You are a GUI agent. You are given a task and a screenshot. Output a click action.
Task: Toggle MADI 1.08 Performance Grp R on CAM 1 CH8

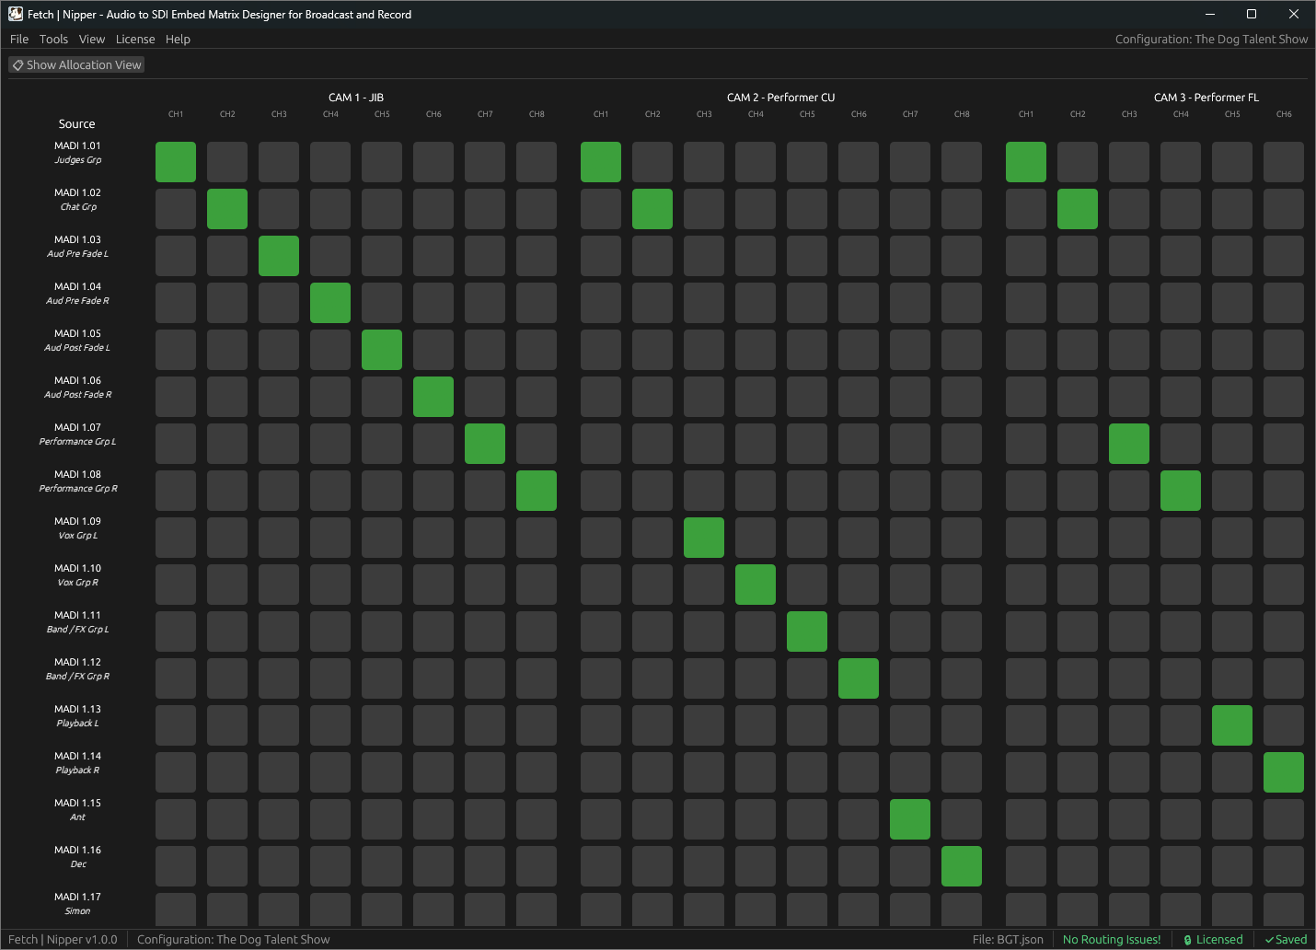(x=537, y=491)
